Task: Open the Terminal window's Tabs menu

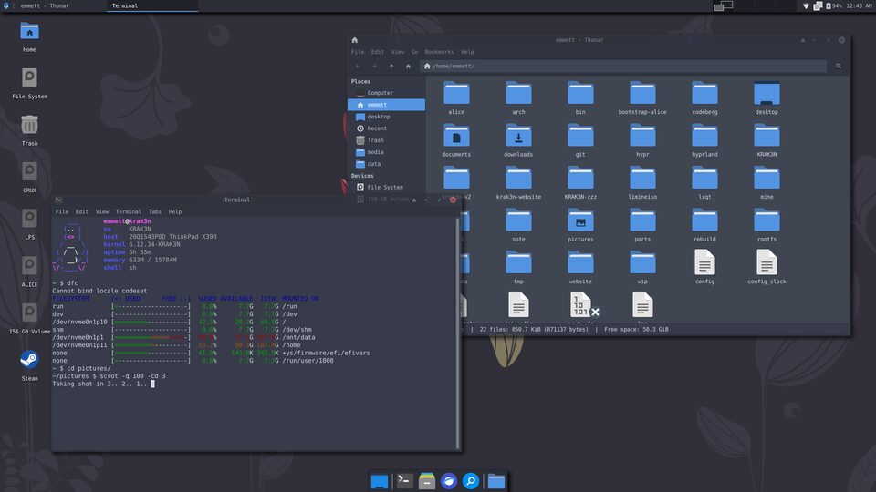Action: point(155,212)
